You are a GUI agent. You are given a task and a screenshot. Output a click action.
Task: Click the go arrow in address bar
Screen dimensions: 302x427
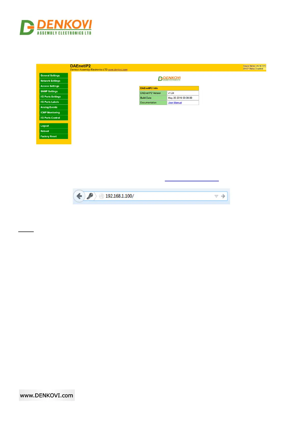pos(223,196)
